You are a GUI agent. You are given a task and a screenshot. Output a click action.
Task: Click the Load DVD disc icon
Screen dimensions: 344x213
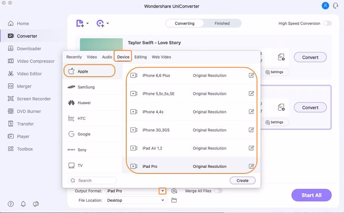click(100, 23)
